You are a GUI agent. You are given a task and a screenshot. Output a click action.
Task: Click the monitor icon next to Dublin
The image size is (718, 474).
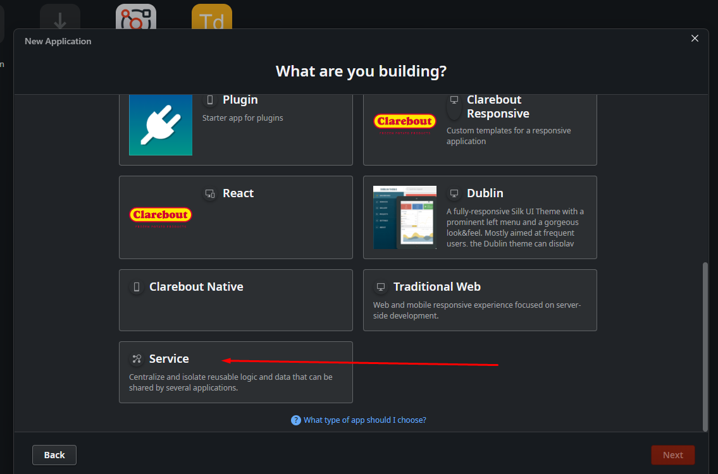pos(454,193)
